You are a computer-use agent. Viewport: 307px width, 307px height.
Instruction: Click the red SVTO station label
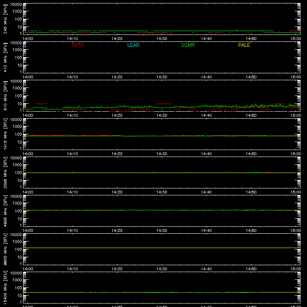pyautogui.click(x=78, y=45)
